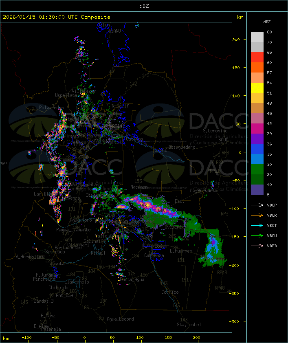Click the Uspallata place label on the map
This screenshot has width=288, height=343.
(66, 95)
